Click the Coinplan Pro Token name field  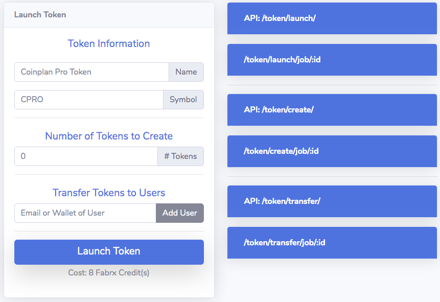[x=91, y=72]
